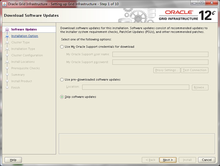Screen dimensions: 220x166
Task: Click the Install Product step
Action: pos(22,81)
